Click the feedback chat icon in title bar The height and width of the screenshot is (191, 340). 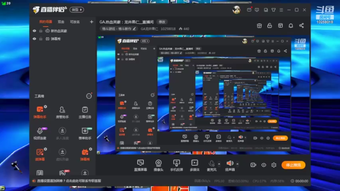[x=257, y=10]
